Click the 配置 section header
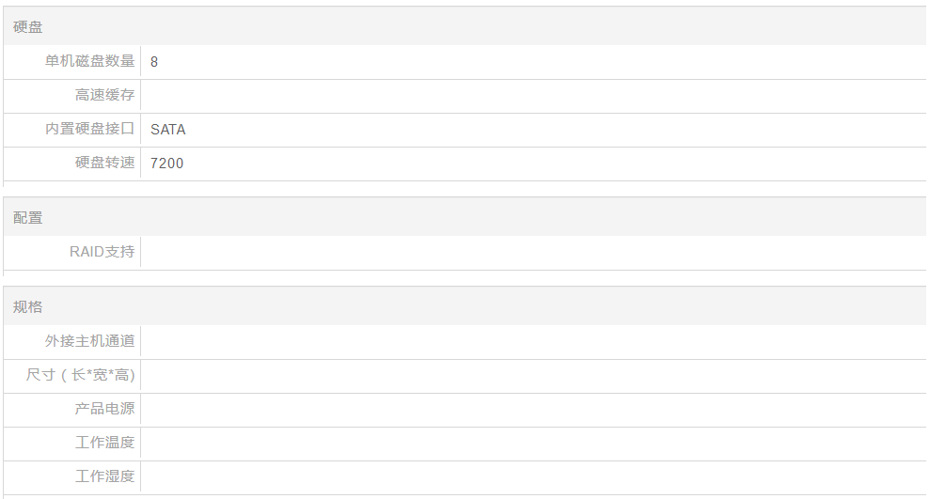The height and width of the screenshot is (499, 930). (x=28, y=217)
